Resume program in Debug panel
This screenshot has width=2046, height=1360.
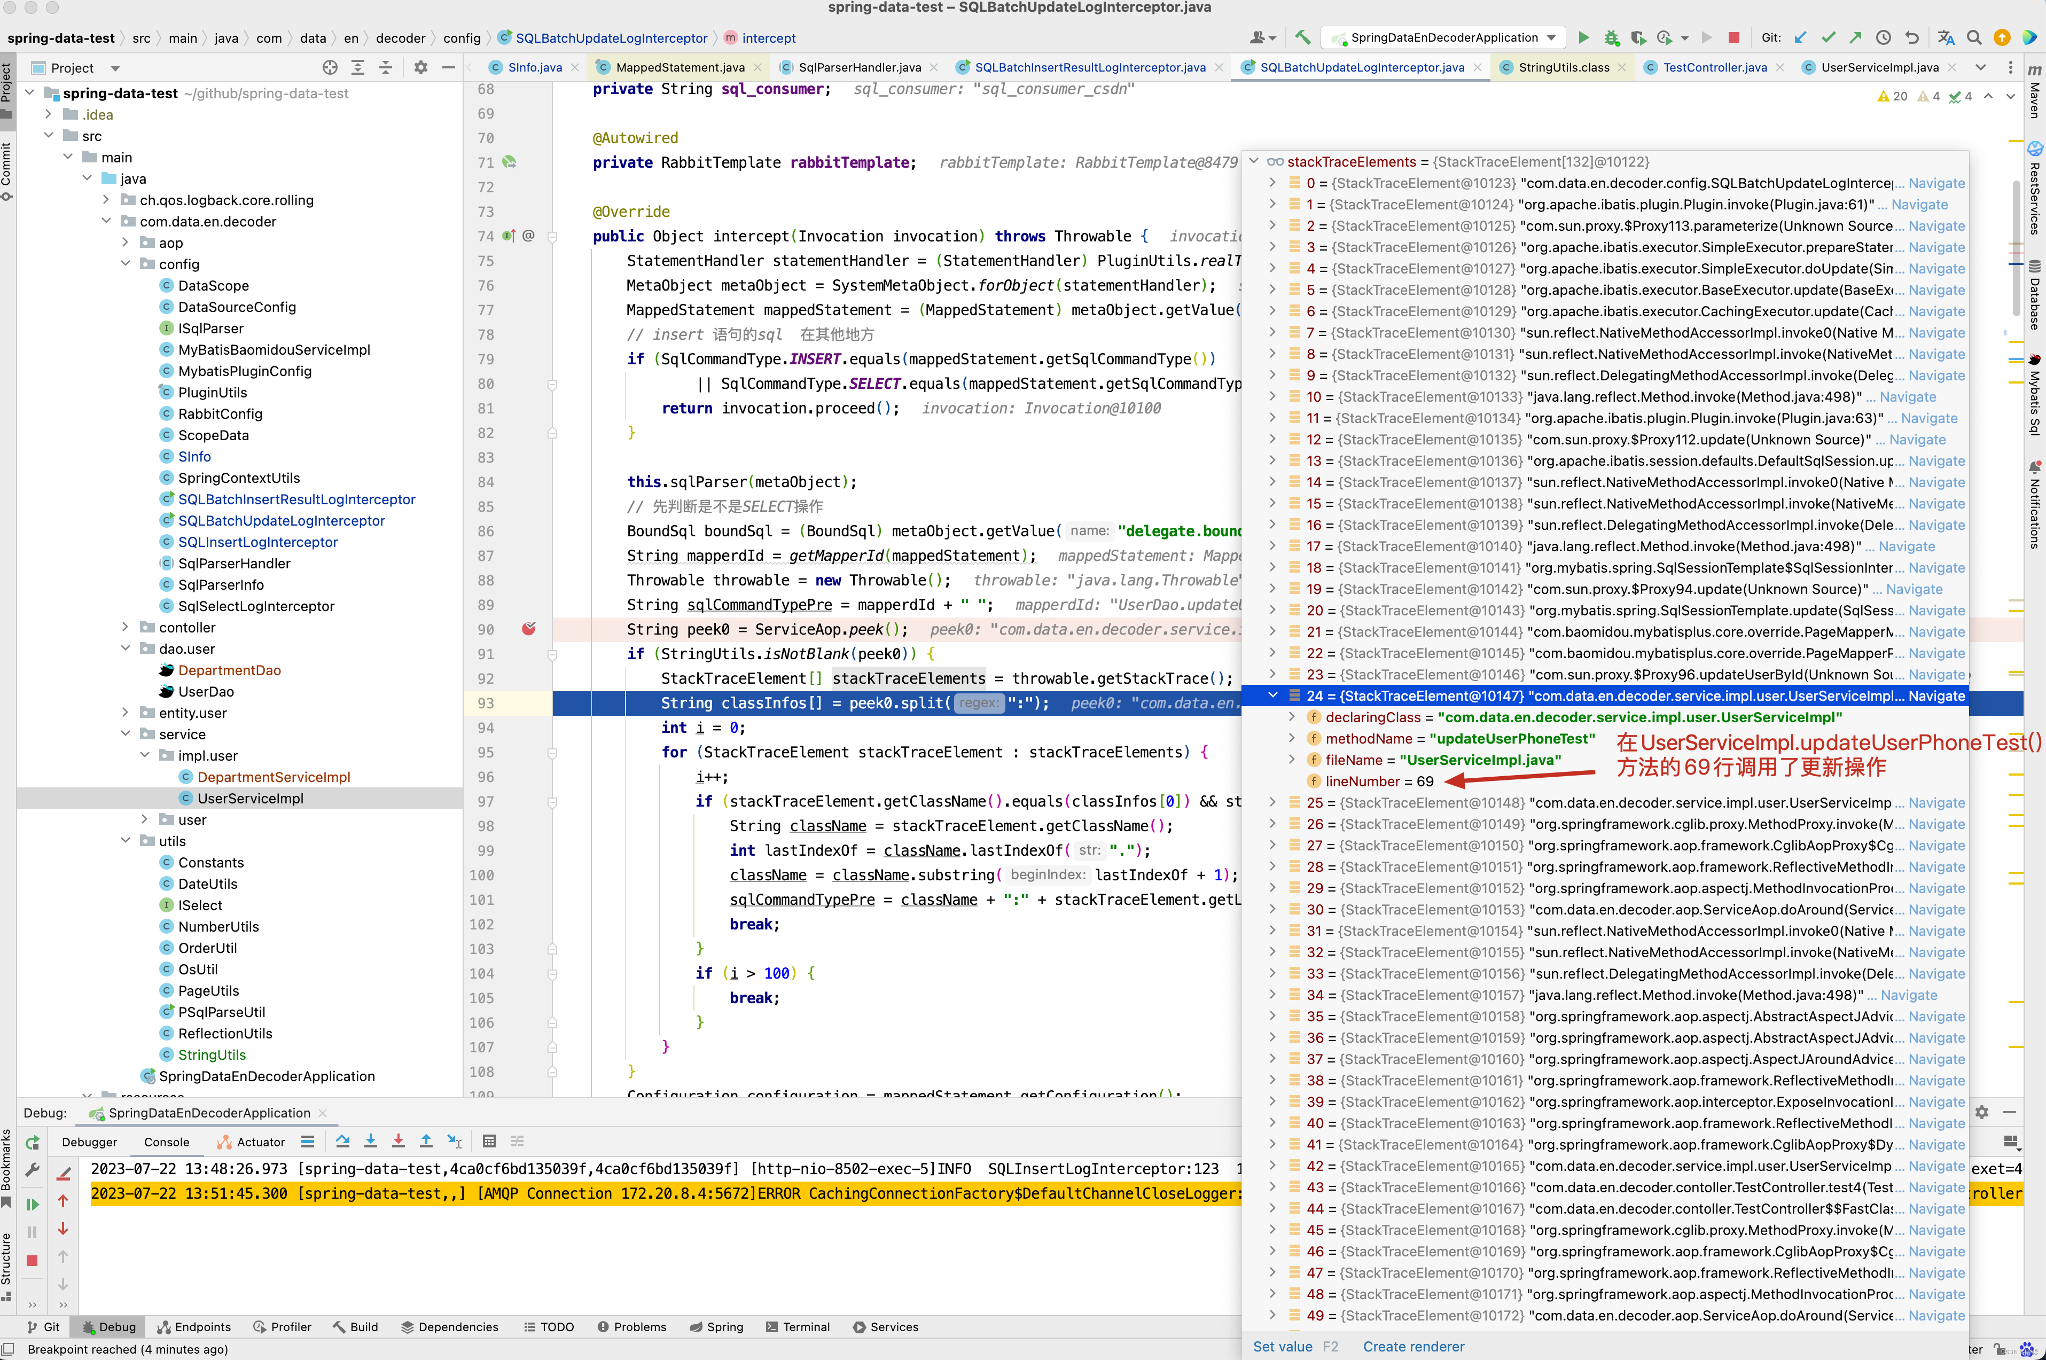[x=32, y=1204]
